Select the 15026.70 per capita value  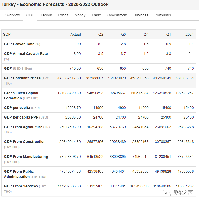(x=73, y=108)
